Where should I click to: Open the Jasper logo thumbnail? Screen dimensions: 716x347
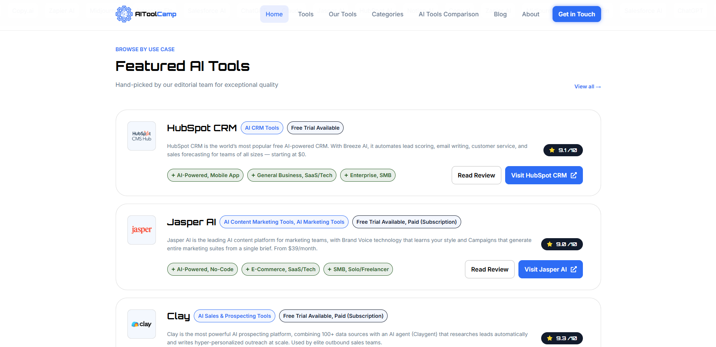(141, 230)
